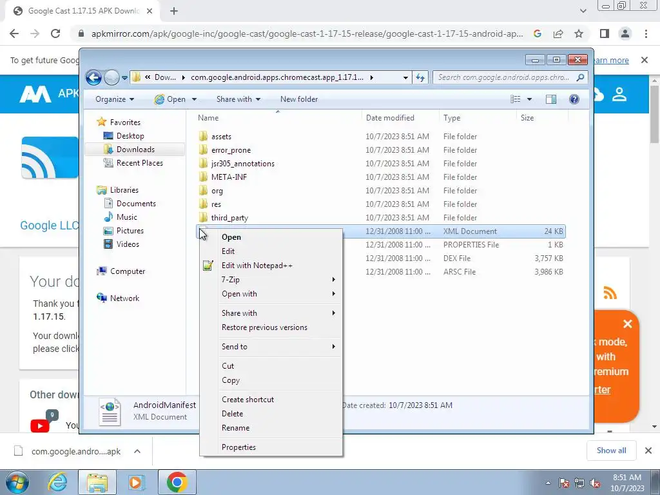Select Downloads in the navigation pane
660x495 pixels.
coord(135,150)
